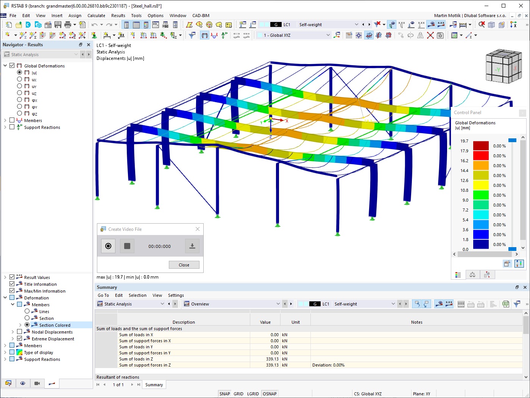This screenshot has height=398, width=530.
Task: Expand the Nodal Displacements tree node
Action: [13, 332]
